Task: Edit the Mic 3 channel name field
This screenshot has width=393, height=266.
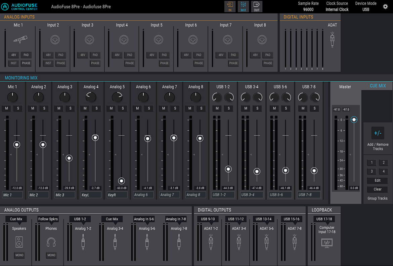Action: tap(65, 195)
